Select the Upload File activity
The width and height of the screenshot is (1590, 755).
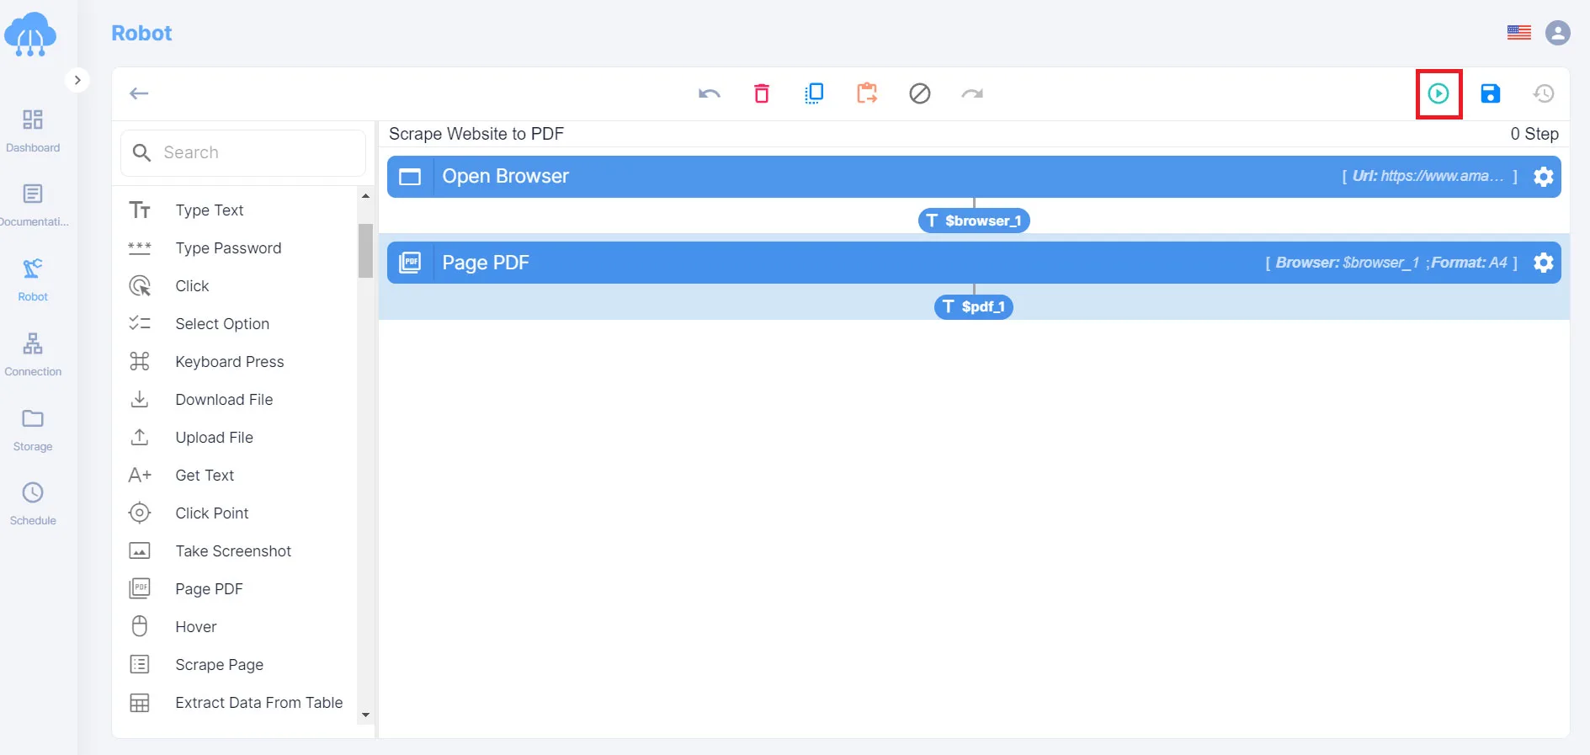235,438
